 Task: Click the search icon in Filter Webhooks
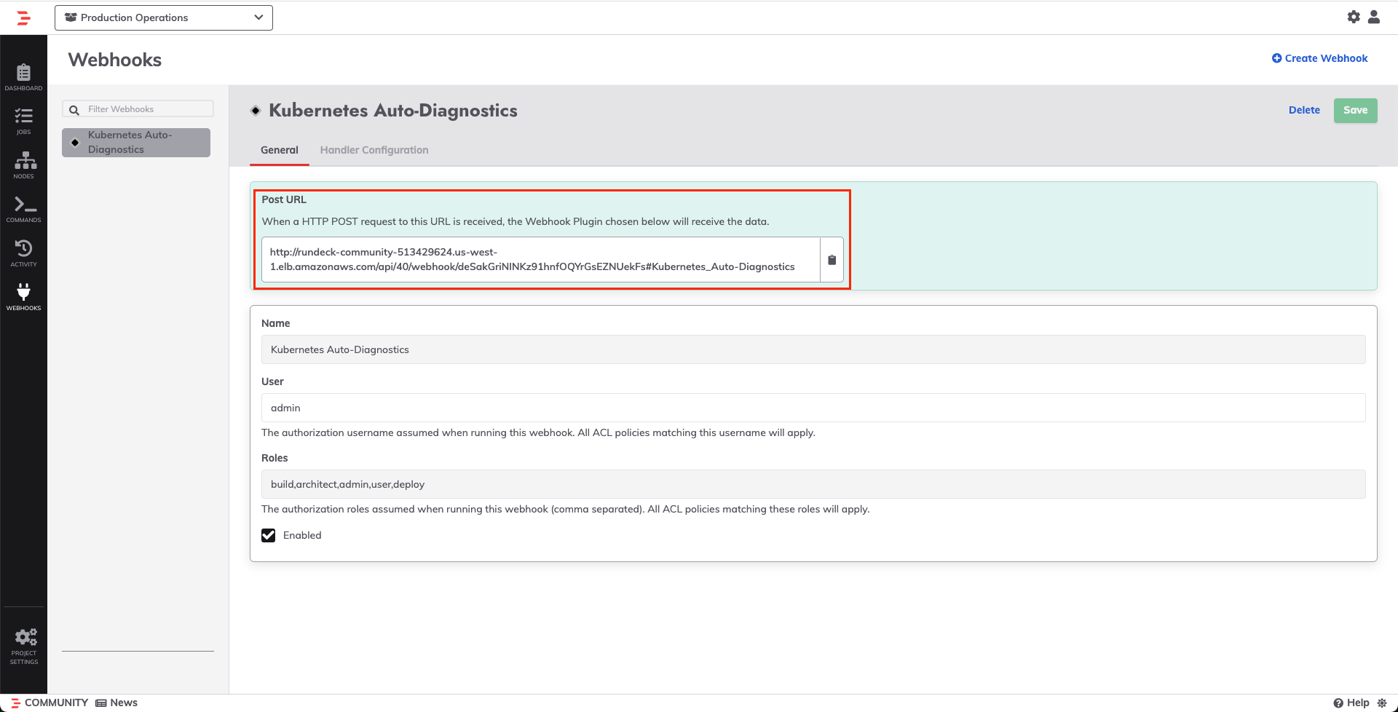tap(74, 110)
